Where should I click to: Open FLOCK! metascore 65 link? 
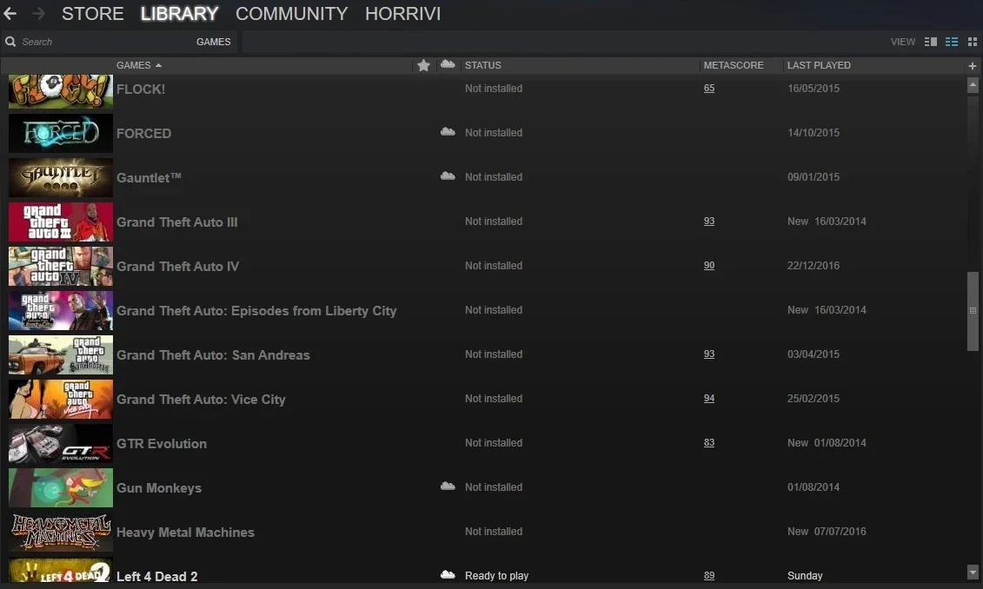709,89
